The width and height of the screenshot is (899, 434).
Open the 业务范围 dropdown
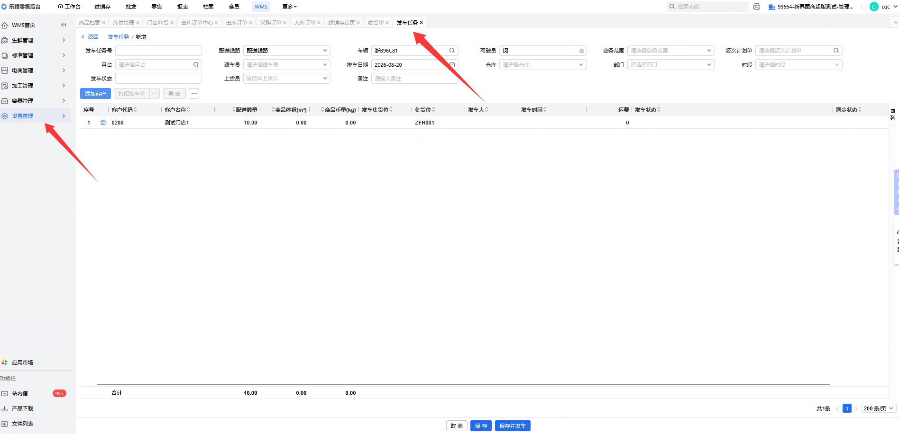(671, 51)
